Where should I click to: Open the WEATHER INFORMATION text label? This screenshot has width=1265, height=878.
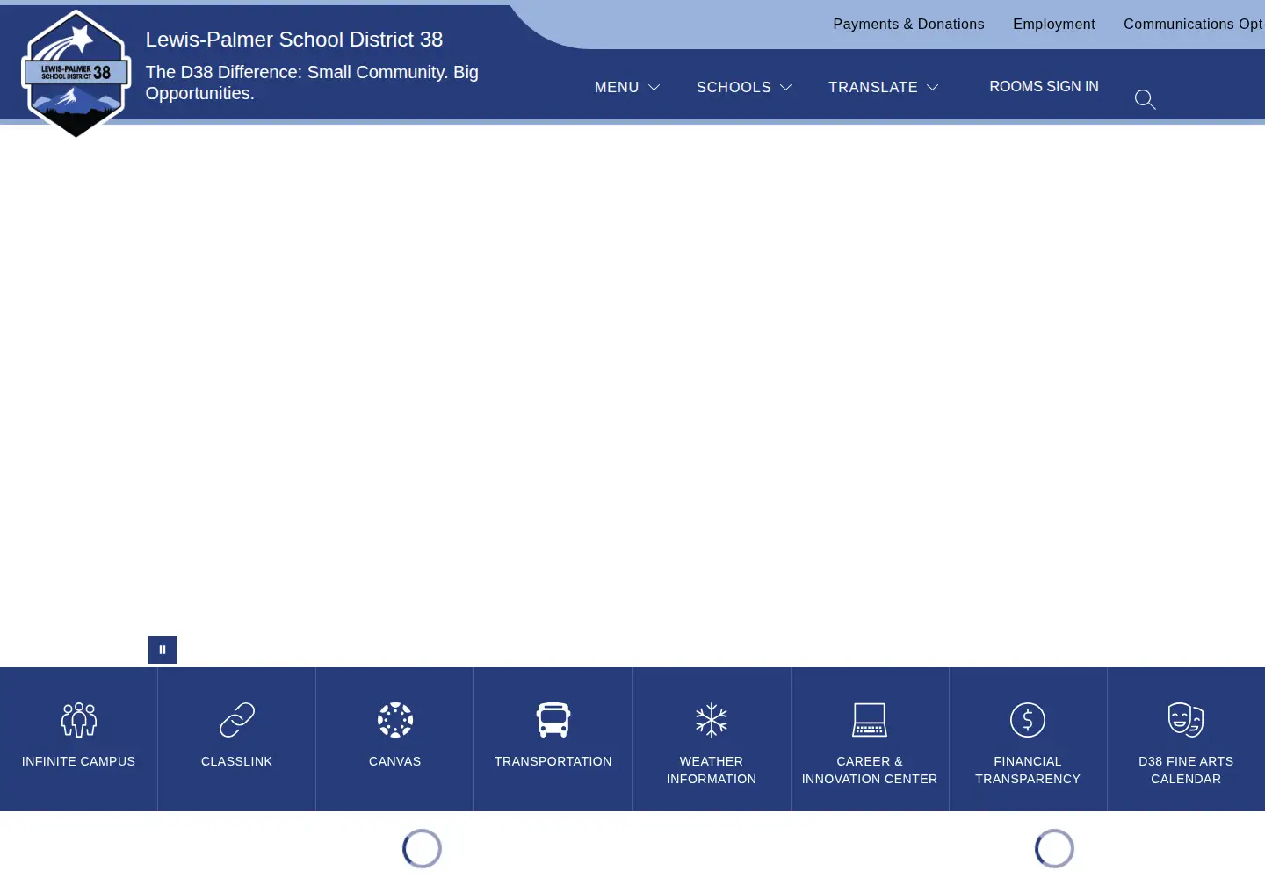tap(712, 770)
